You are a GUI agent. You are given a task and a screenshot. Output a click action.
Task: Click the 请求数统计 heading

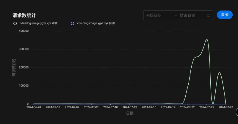pos(24,15)
